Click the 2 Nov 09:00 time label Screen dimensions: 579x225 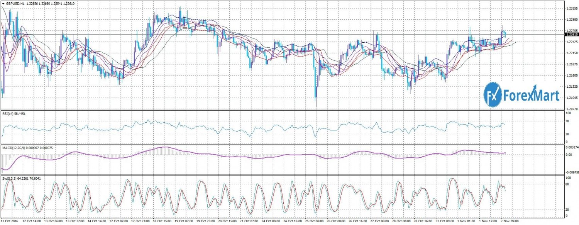(x=510, y=221)
